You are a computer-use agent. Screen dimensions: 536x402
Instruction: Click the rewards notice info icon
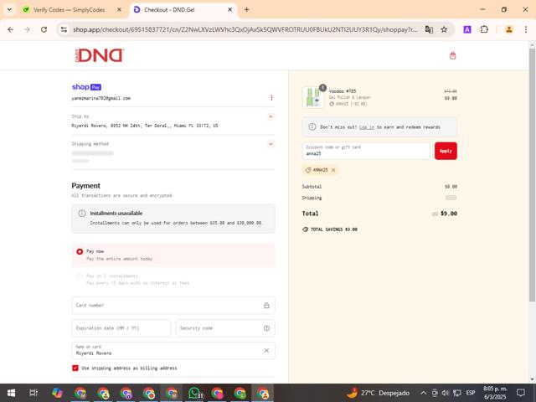pos(312,126)
